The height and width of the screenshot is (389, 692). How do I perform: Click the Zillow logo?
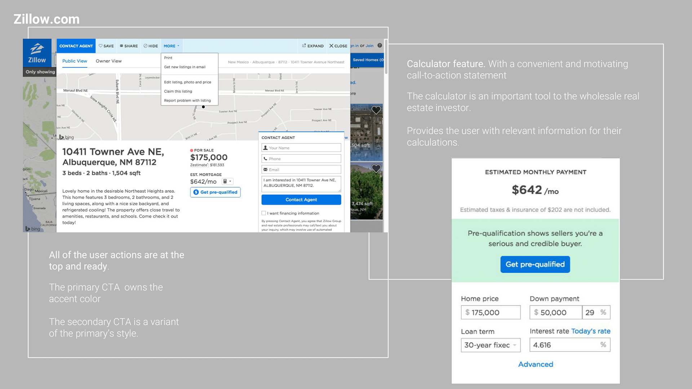(x=37, y=53)
